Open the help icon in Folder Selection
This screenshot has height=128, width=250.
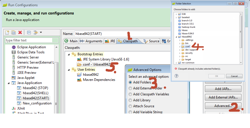176,76
